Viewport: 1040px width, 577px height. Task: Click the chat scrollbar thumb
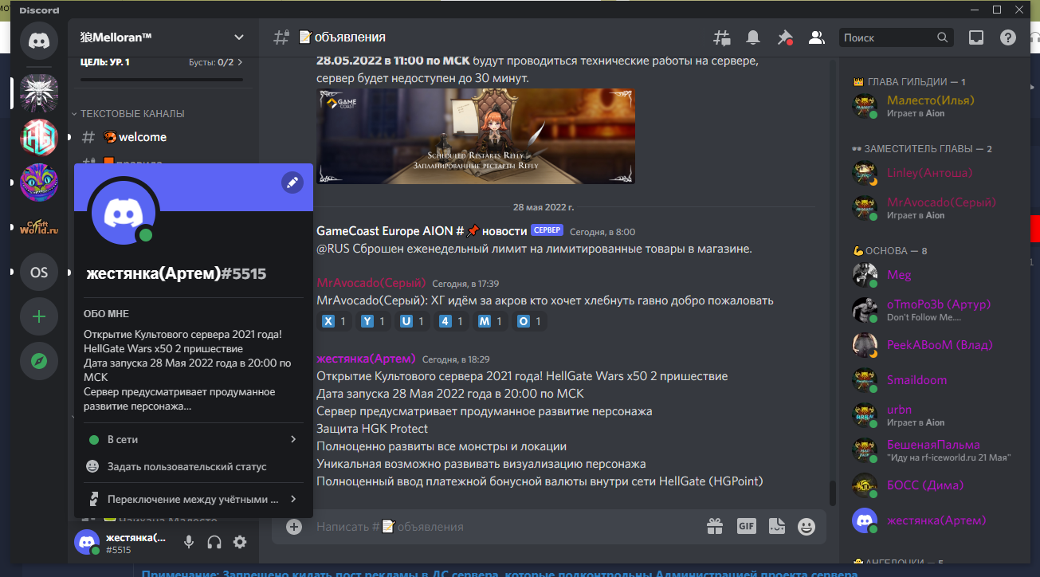click(833, 493)
